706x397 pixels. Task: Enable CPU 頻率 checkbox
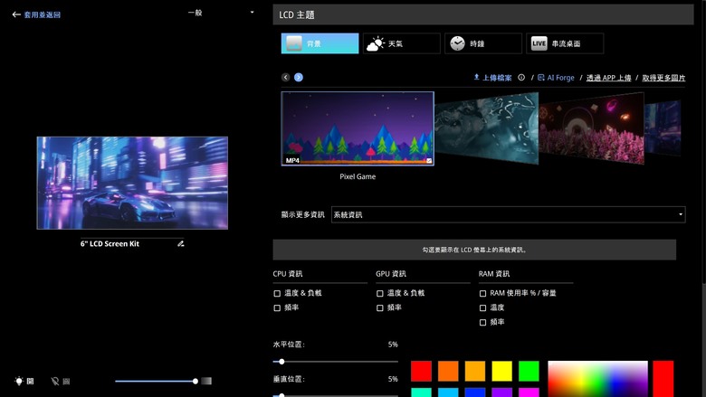point(277,308)
